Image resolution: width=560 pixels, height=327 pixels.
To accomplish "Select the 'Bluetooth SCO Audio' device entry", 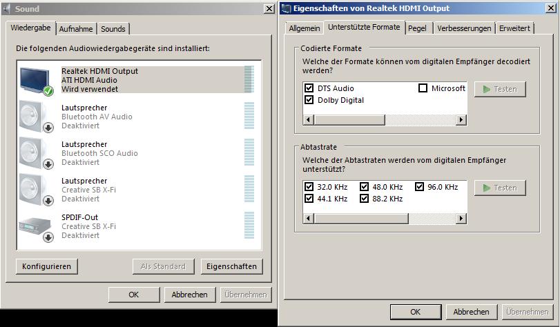I will pyautogui.click(x=99, y=153).
